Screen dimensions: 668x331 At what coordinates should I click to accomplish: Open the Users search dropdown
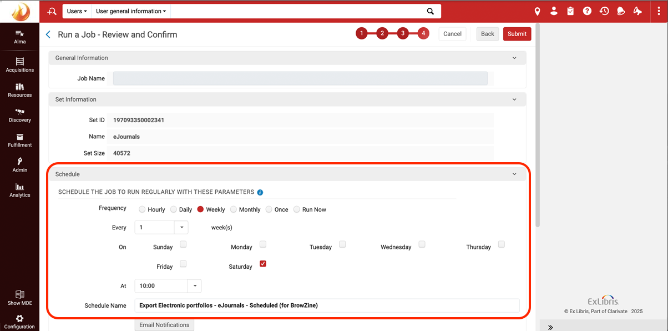pos(77,11)
